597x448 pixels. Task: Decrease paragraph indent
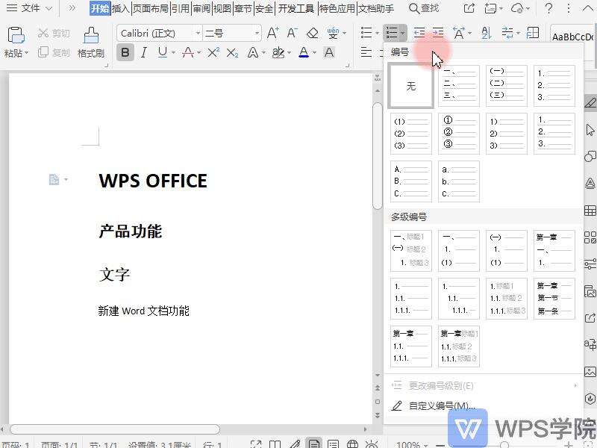point(419,33)
